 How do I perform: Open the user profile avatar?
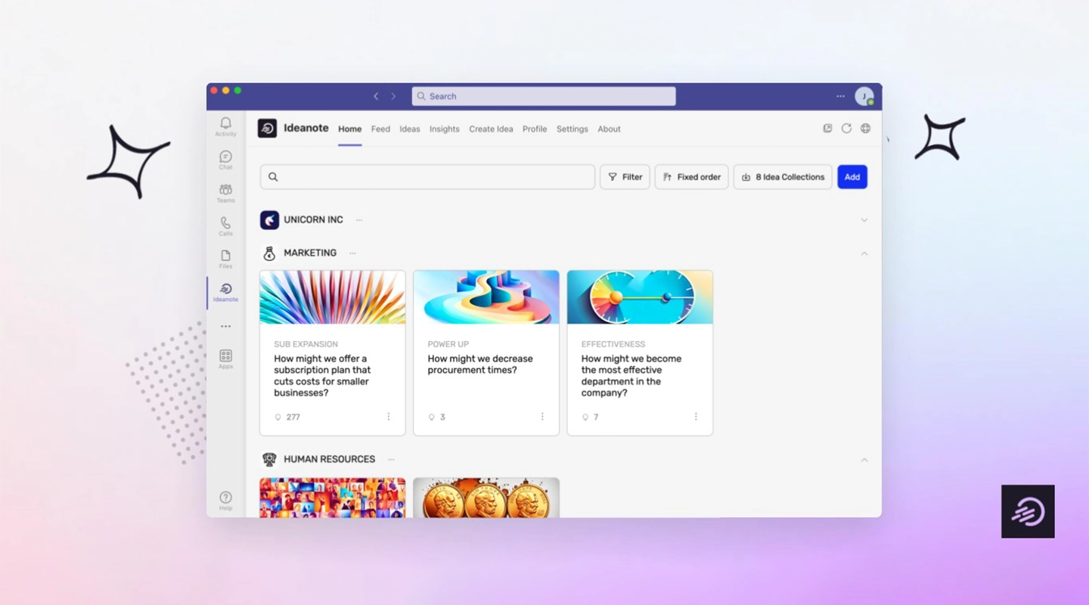point(864,96)
